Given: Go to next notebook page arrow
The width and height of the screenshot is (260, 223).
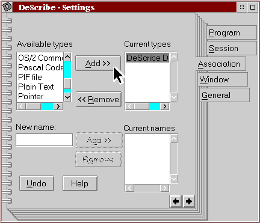Looking at the screenshot, I should click(188, 201).
